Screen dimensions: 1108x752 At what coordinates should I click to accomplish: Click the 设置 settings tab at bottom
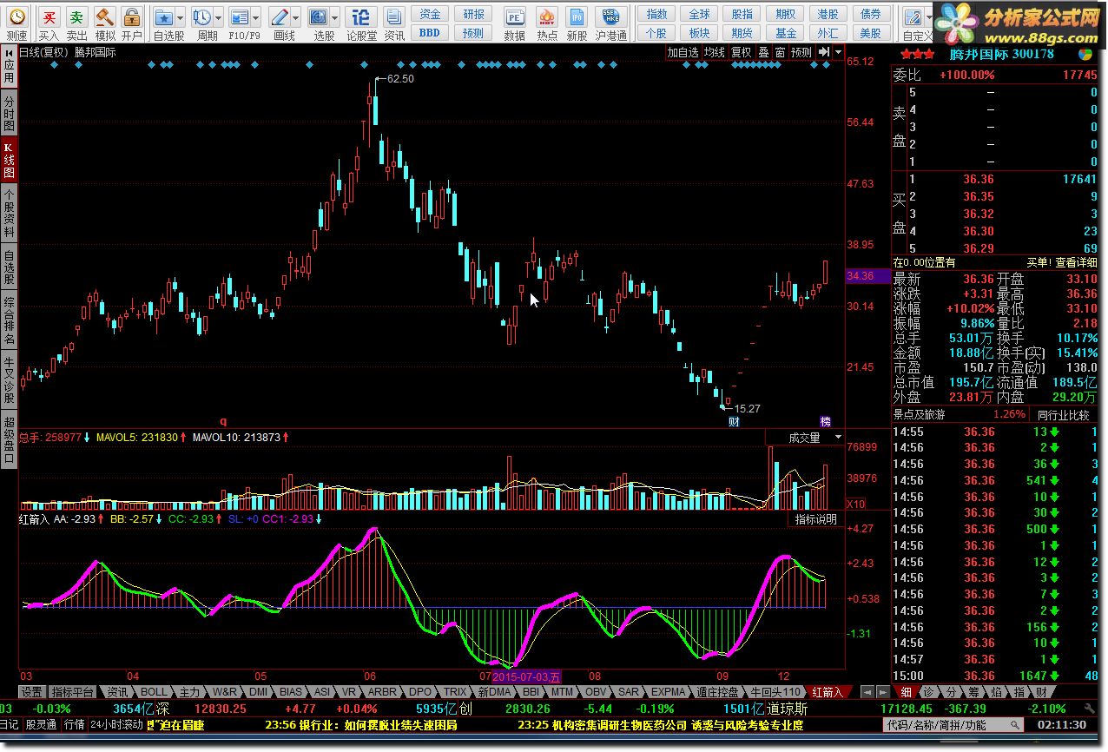[x=32, y=692]
